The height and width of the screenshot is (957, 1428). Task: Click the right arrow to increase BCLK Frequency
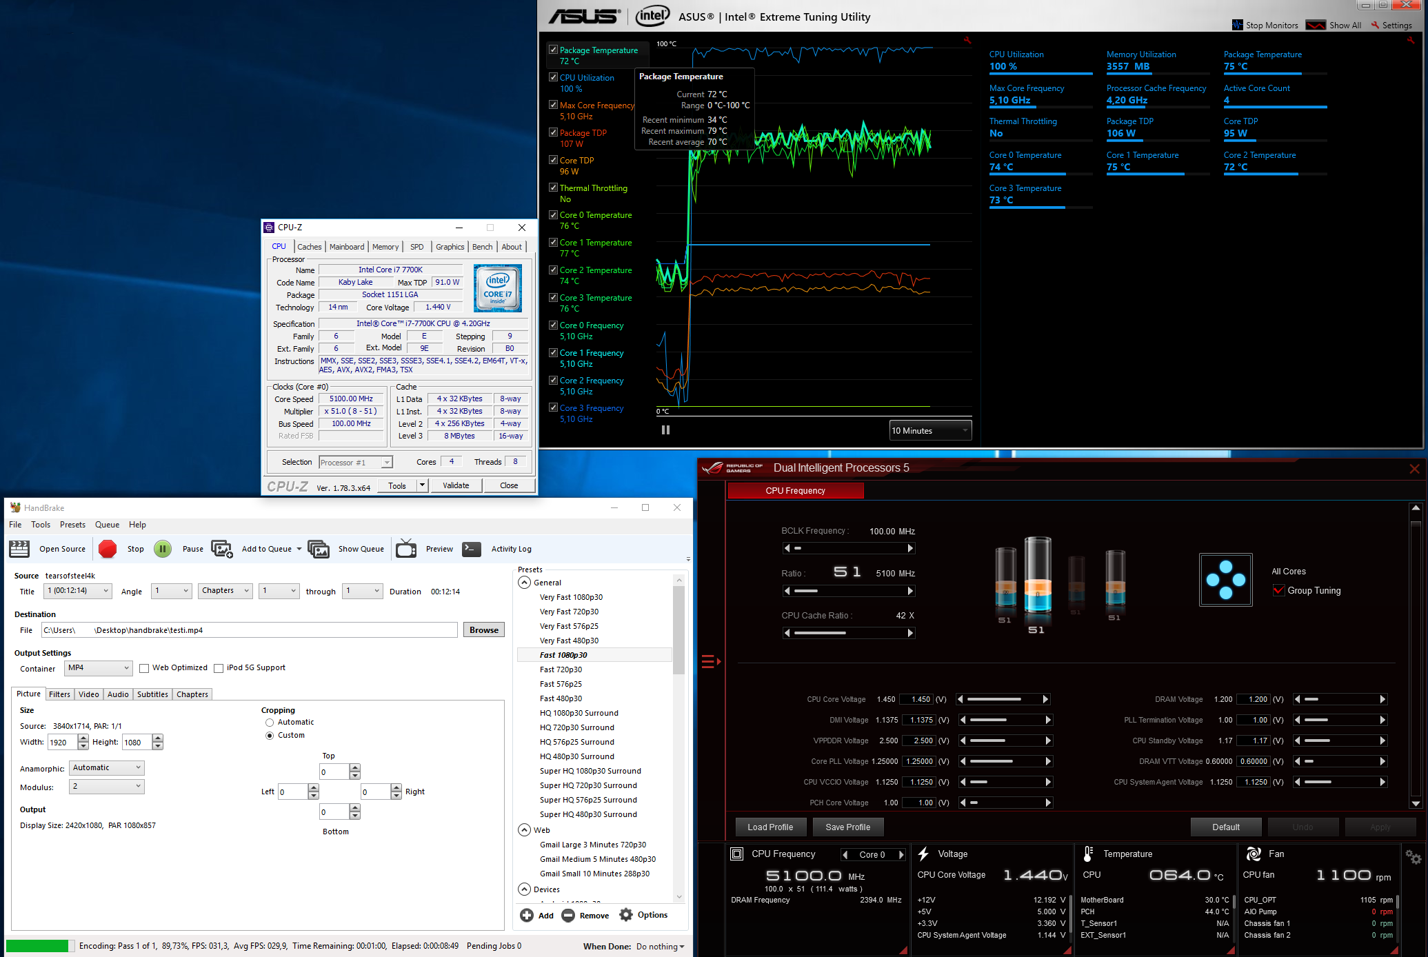pos(910,548)
